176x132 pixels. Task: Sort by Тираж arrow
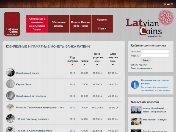tap(84, 65)
